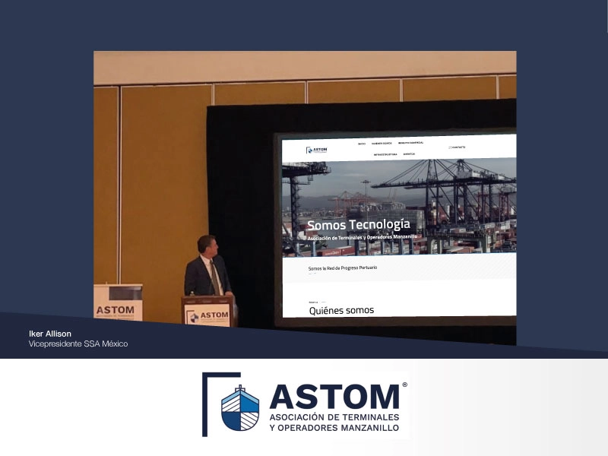The image size is (608, 456).
Task: Open the INICIO menu item
Action: (x=362, y=143)
